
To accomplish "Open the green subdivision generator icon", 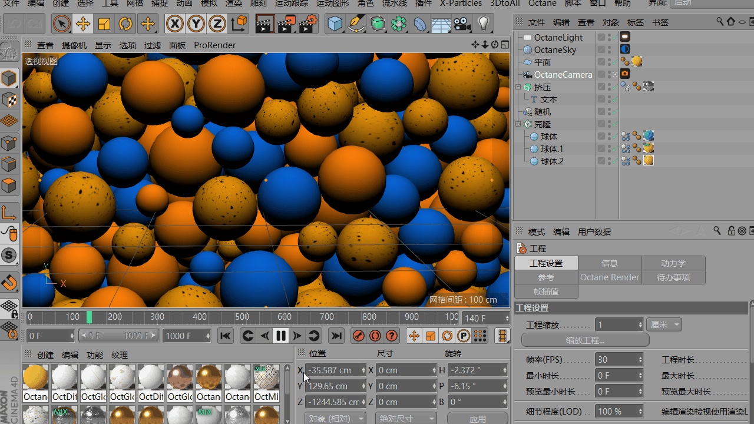I will click(378, 24).
